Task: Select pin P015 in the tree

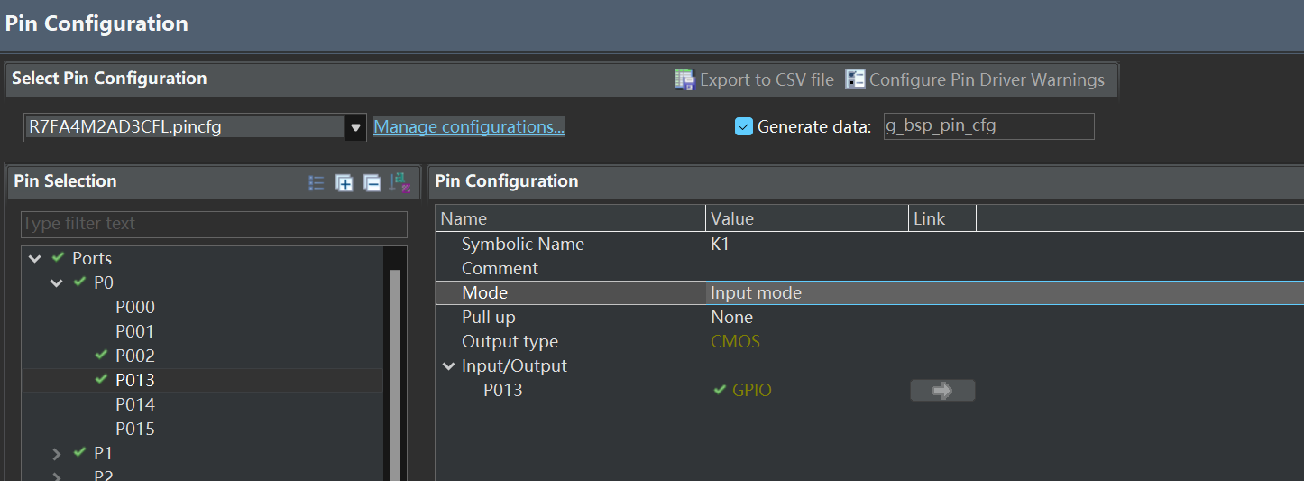Action: [135, 429]
